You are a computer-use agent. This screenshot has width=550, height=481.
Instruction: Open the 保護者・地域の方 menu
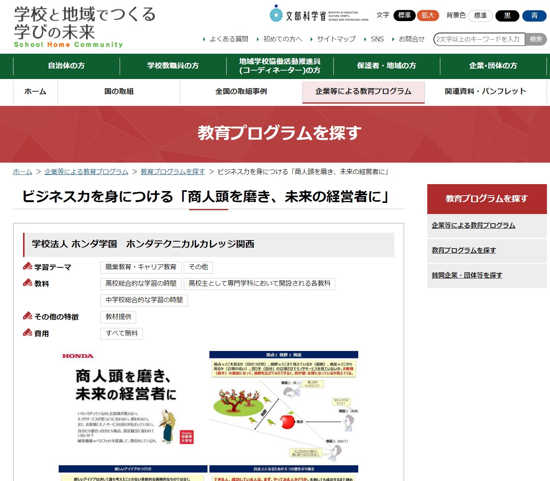point(385,66)
